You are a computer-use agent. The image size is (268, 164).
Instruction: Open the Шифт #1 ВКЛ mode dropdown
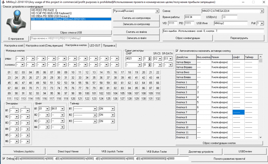click(x=62, y=109)
